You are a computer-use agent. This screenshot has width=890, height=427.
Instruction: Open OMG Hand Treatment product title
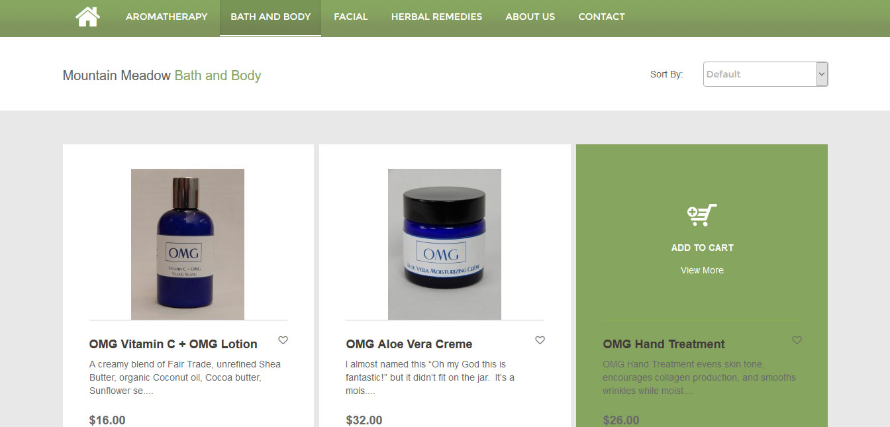(664, 344)
